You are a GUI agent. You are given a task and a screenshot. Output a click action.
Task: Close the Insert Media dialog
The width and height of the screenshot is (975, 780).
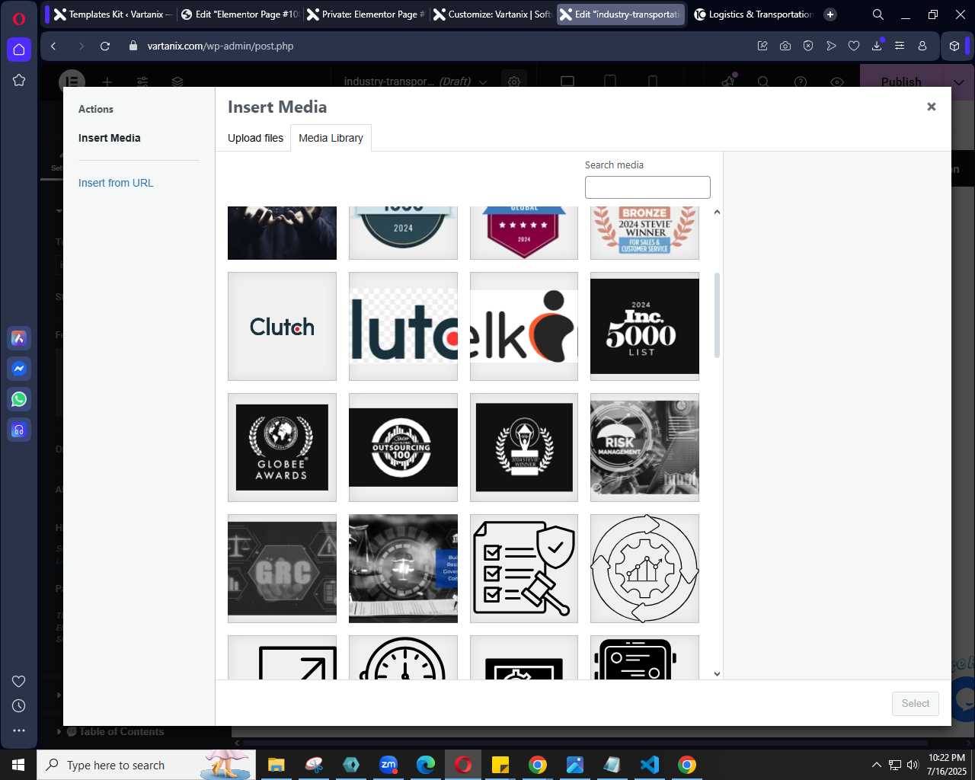931,107
